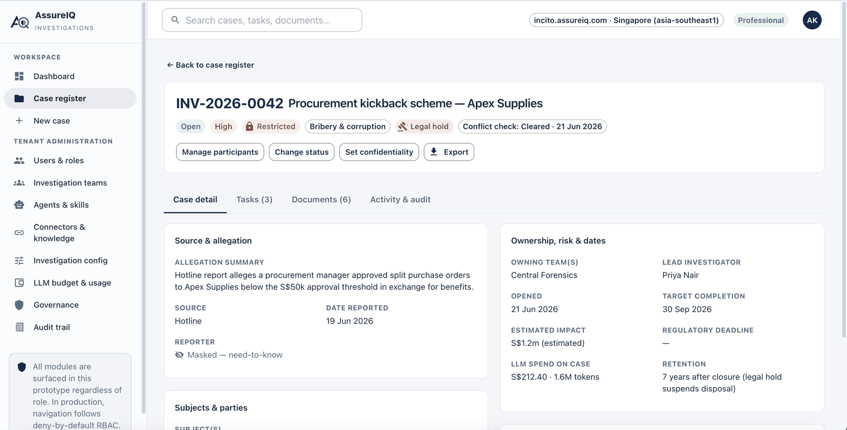Click the Set confidentiality button

pyautogui.click(x=379, y=152)
